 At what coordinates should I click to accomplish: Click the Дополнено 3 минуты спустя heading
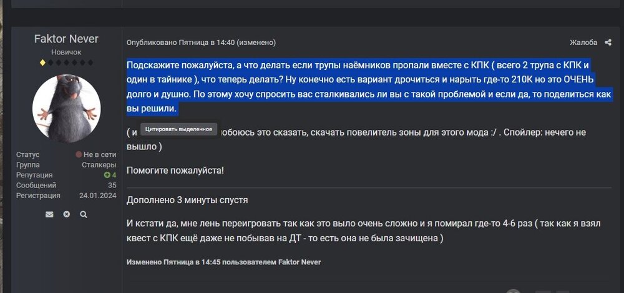click(187, 201)
